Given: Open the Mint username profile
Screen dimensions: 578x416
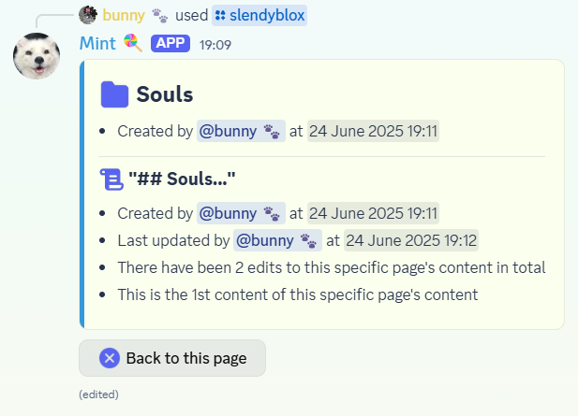Looking at the screenshot, I should (x=97, y=43).
